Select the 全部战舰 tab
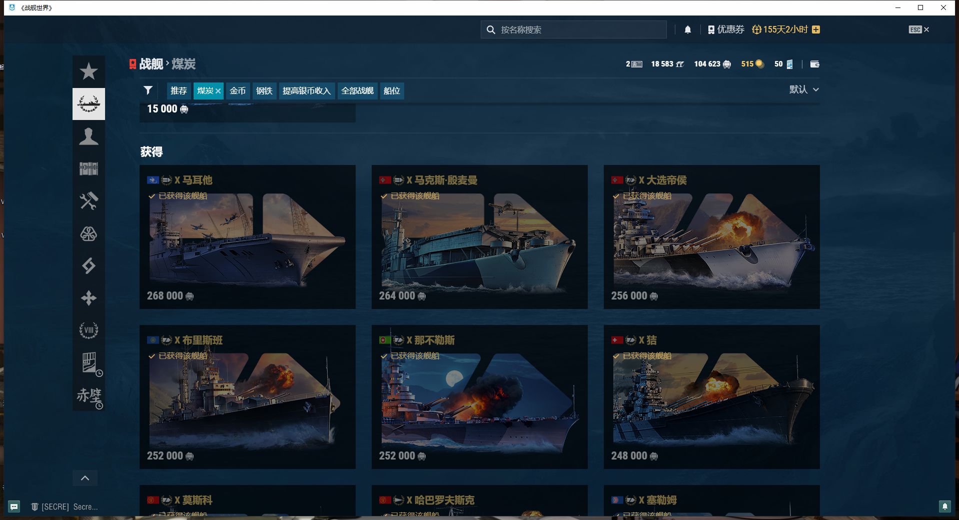The height and width of the screenshot is (520, 959). [357, 90]
